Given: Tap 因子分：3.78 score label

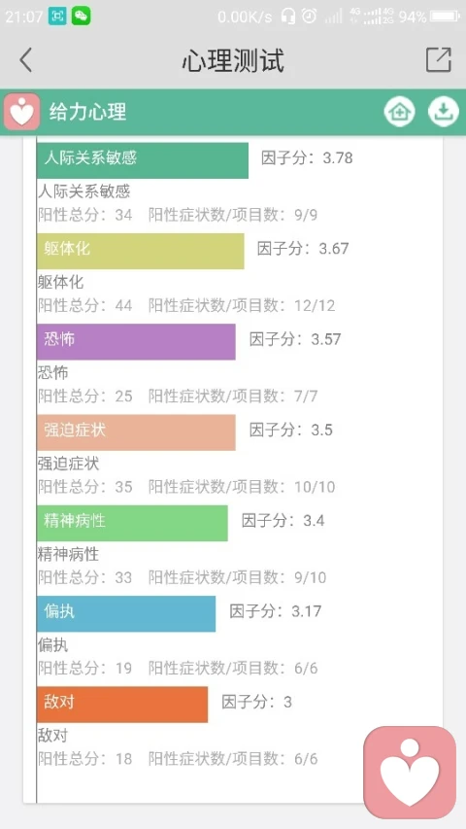Looking at the screenshot, I should (x=307, y=157).
